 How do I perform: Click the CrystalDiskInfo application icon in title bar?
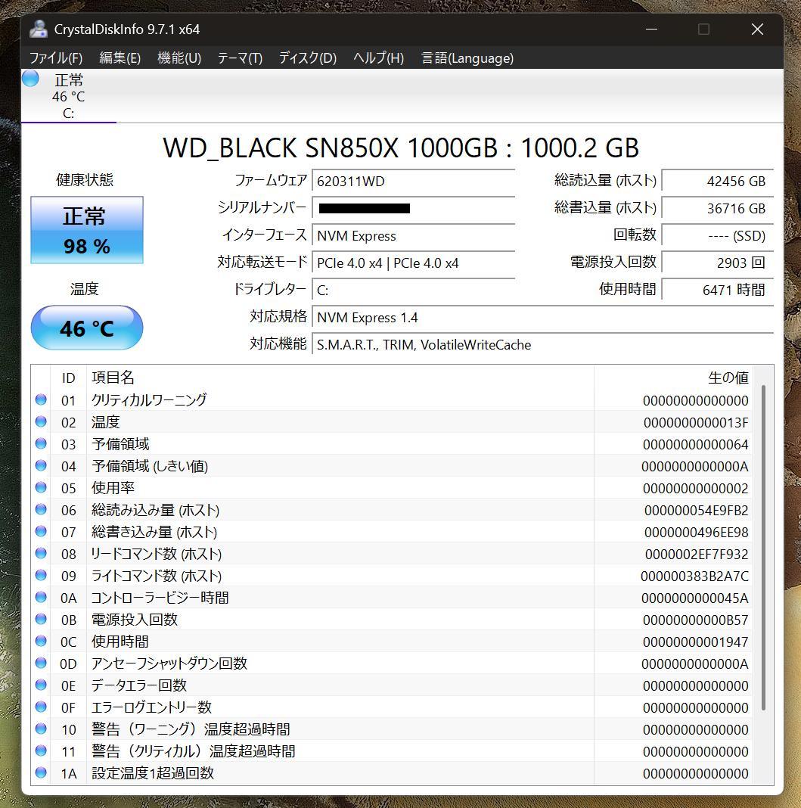coord(39,29)
